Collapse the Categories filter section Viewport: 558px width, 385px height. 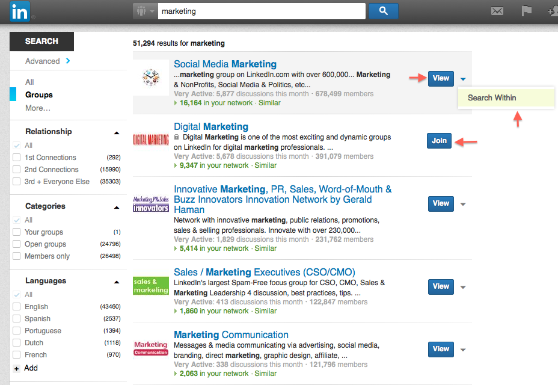point(117,208)
